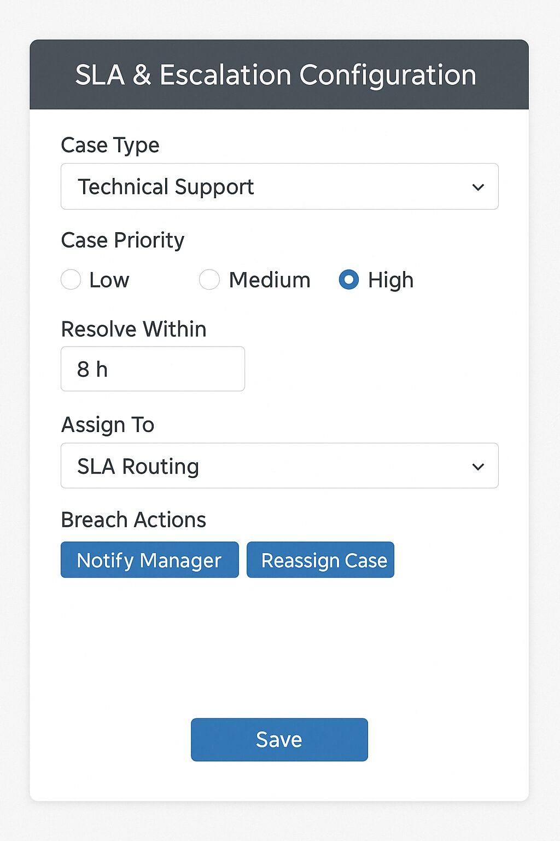Screen dimensions: 560x841
Task: Select the Medium priority radio button
Action: 209,280
